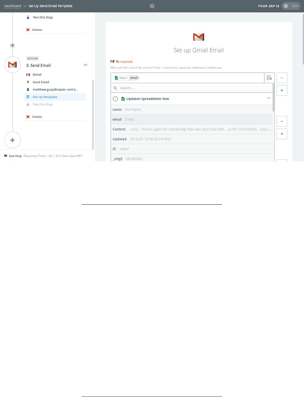Click the lock icon beside Test this Step

[x=28, y=104]
